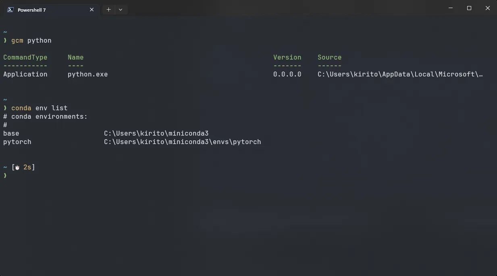Click the CommandType column header
The image size is (497, 276).
point(25,57)
